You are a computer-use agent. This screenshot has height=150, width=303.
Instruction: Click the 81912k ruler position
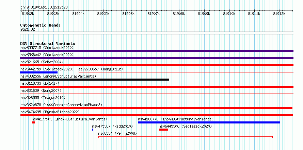[x=280, y=14]
